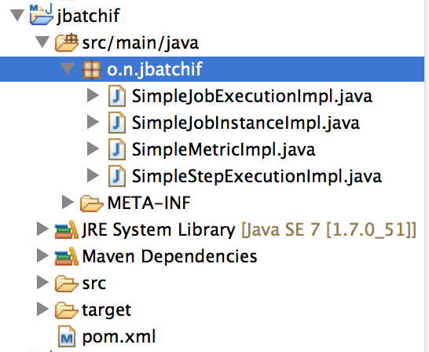
Task: Collapse the jbatchif project node
Action: point(17,15)
